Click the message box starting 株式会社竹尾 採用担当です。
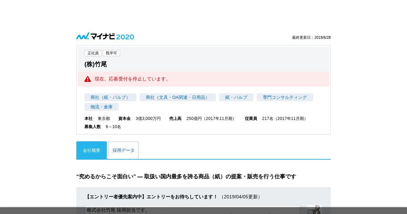This screenshot has height=214, width=407. click(x=192, y=210)
